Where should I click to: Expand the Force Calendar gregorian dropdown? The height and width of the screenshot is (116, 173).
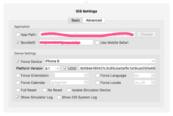coord(69,83)
